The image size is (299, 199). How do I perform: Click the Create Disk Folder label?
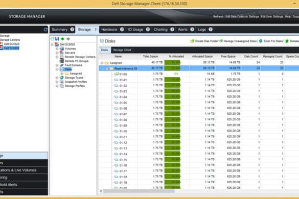pos(206,41)
